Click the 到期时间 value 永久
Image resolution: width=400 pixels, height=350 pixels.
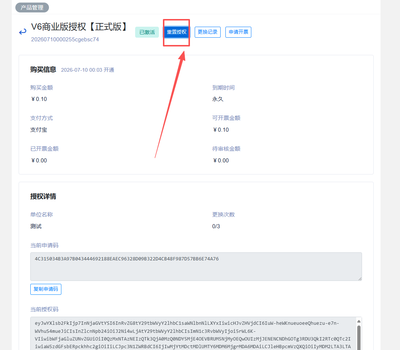click(218, 99)
